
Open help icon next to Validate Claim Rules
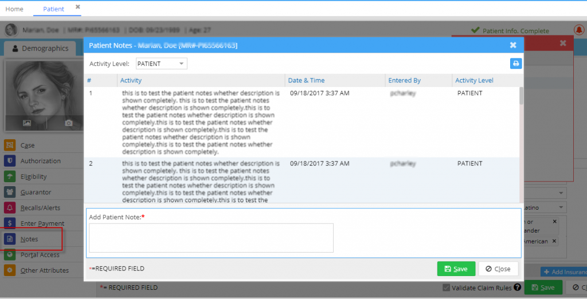coord(518,288)
